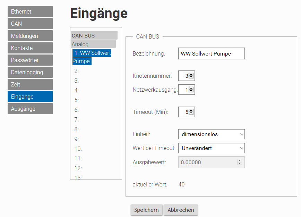The width and height of the screenshot is (301, 217).
Task: Increase the Knotennummer value with up arrow
Action: pyautogui.click(x=191, y=74)
